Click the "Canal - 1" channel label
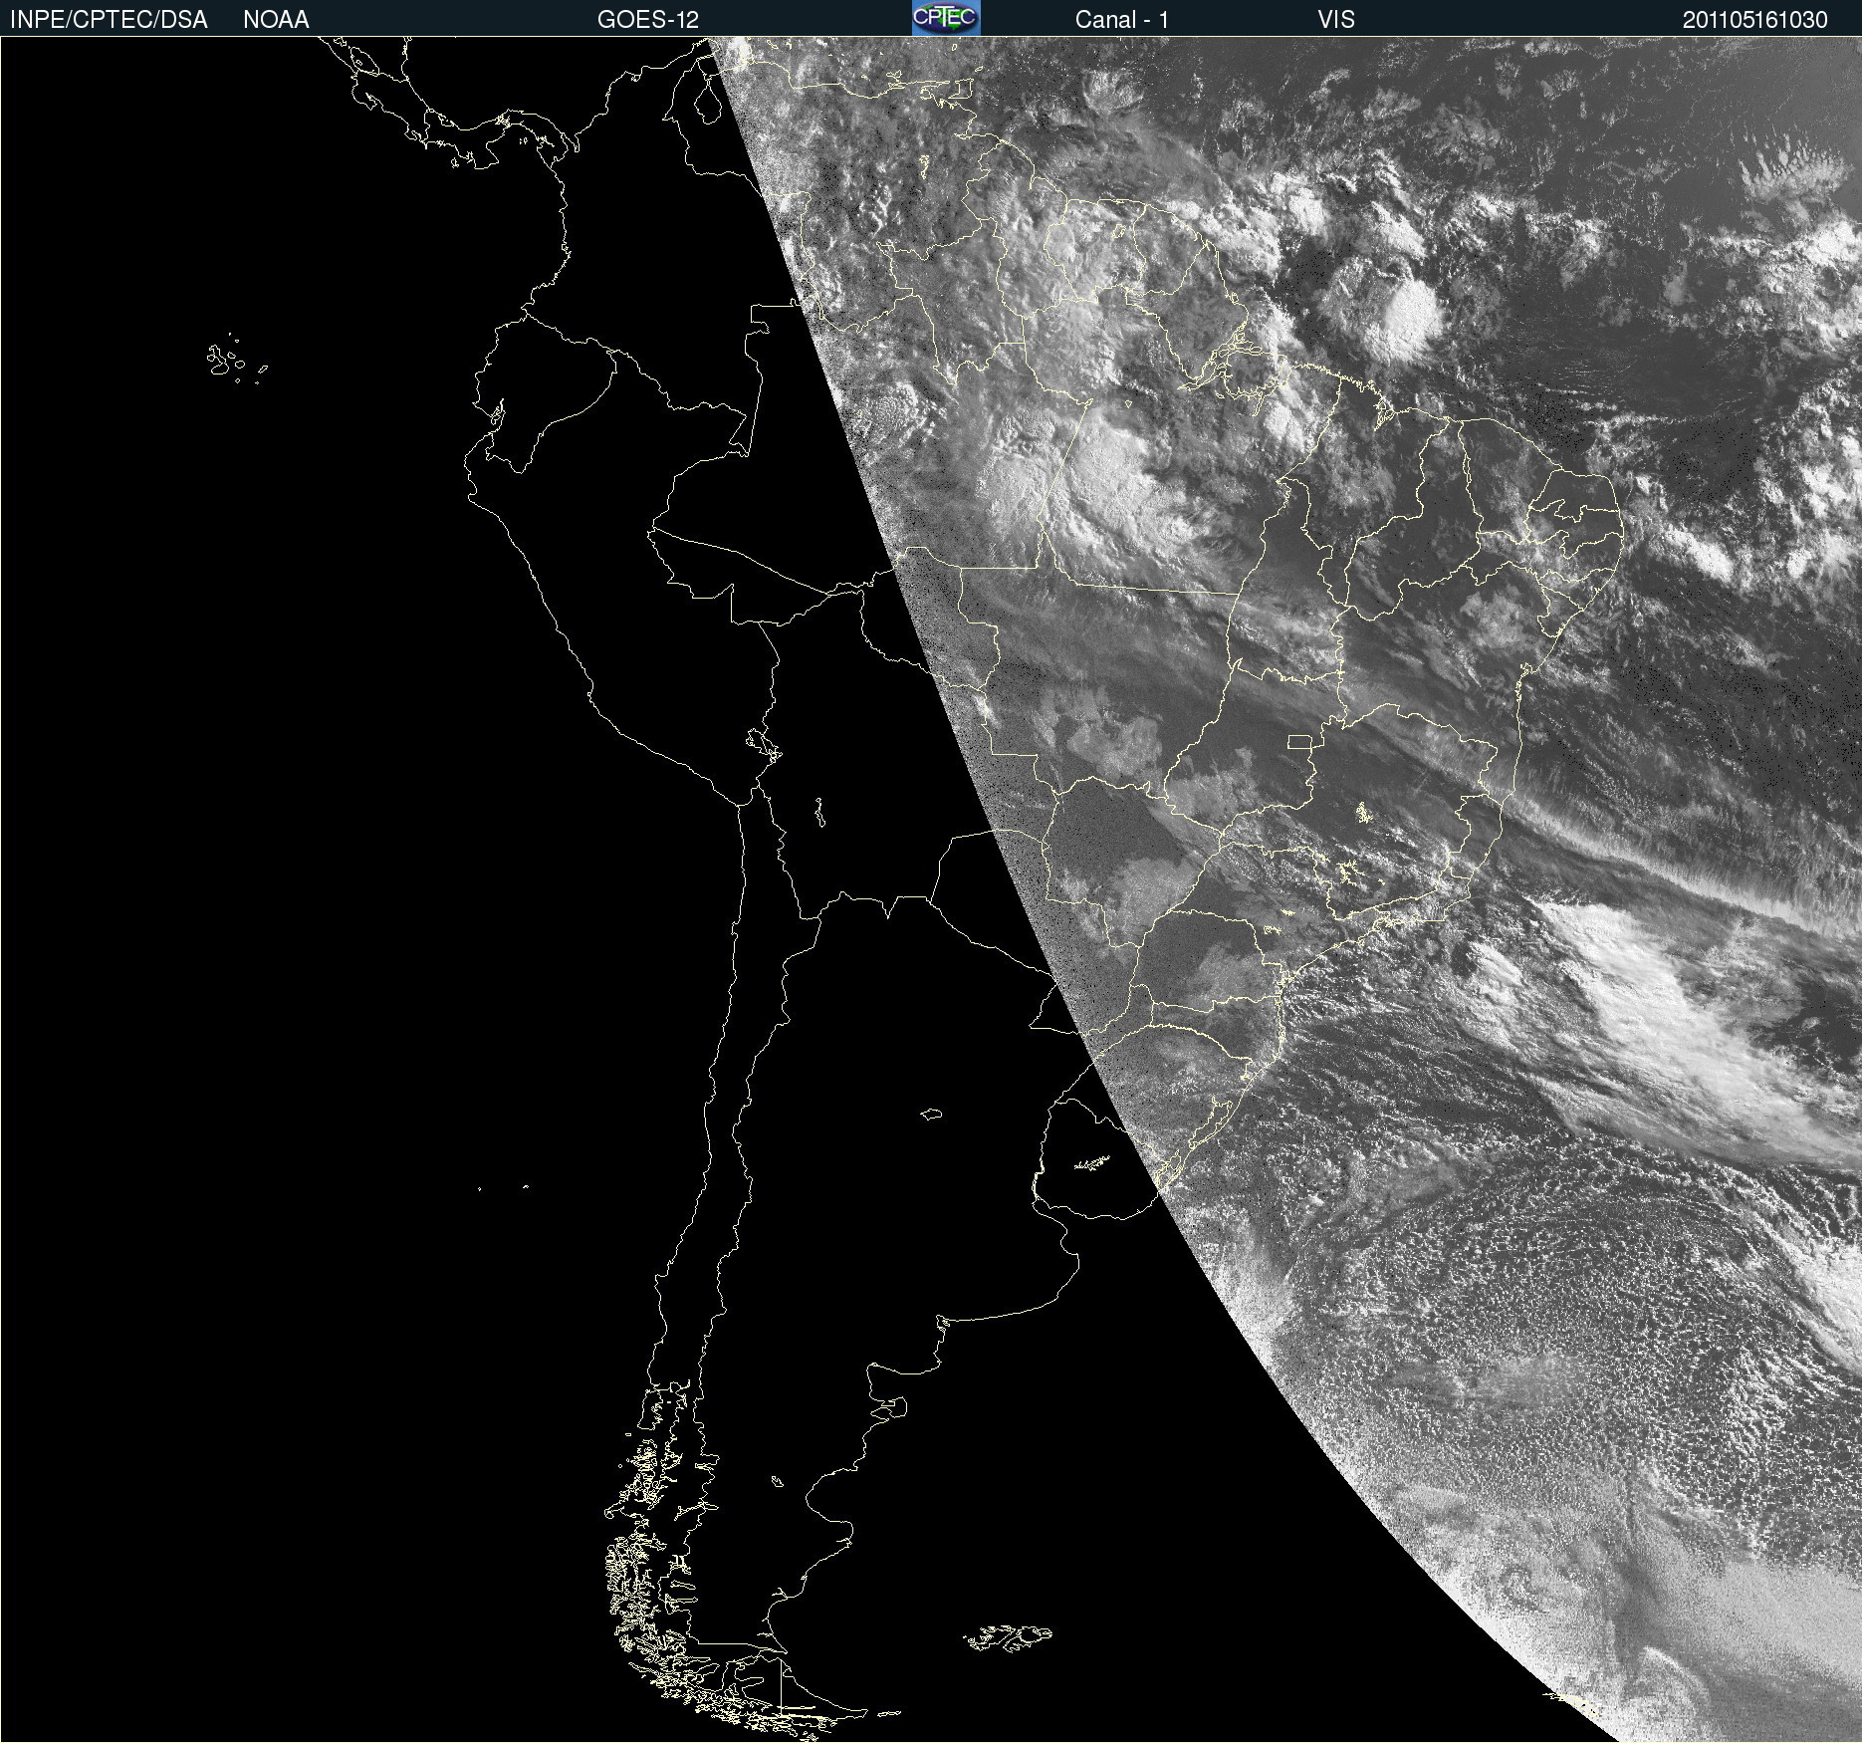The image size is (1862, 1743). 1122,20
